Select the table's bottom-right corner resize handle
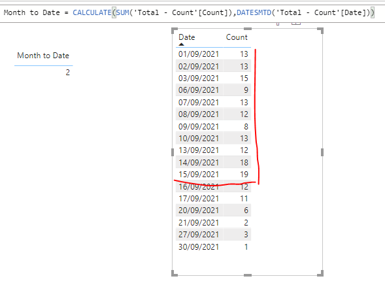385x287 pixels. (x=320, y=273)
